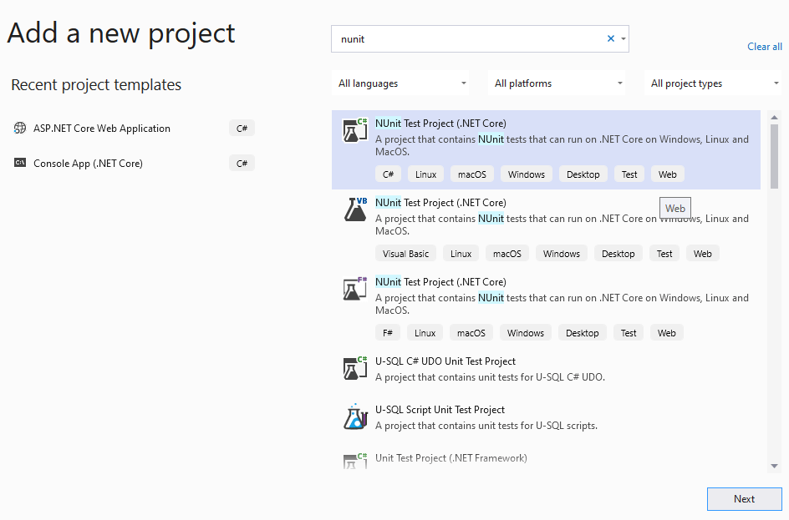Click the Next button

[744, 499]
